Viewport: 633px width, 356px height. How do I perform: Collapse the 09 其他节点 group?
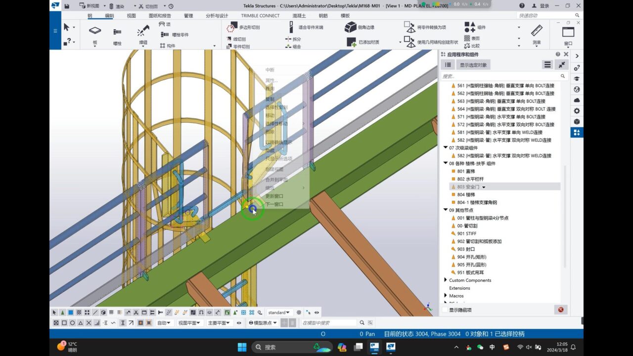tap(445, 210)
